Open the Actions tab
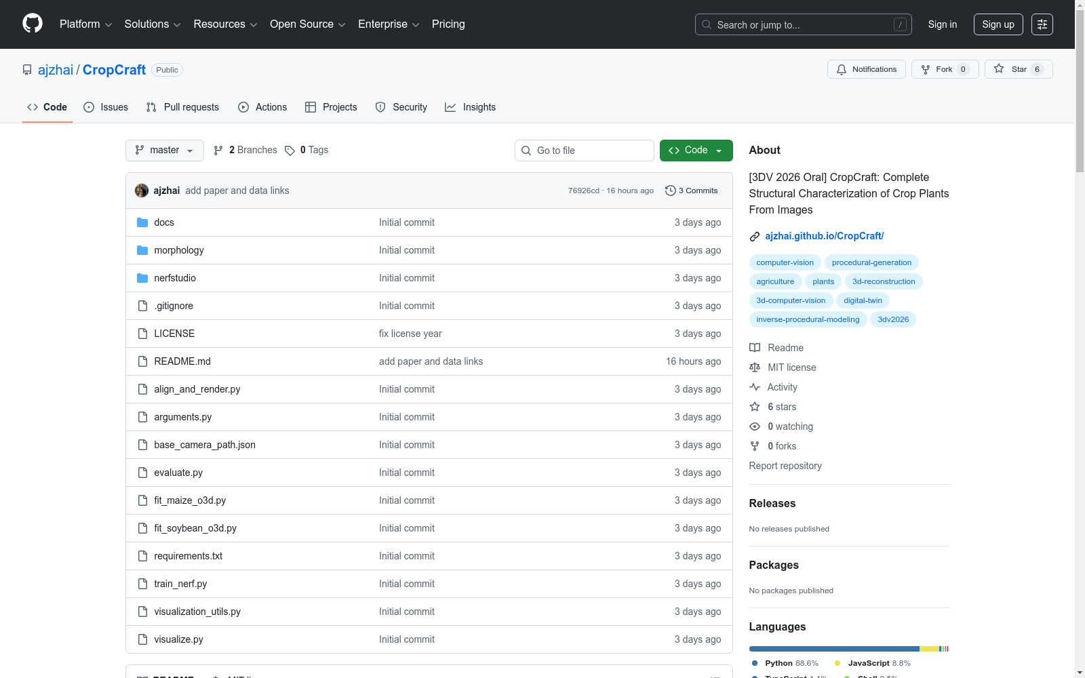The height and width of the screenshot is (678, 1085). click(x=262, y=107)
